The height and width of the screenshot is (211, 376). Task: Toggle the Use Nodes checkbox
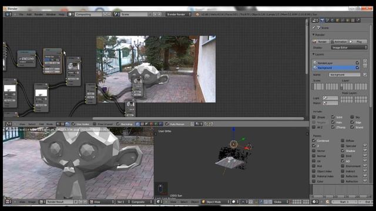pos(73,124)
